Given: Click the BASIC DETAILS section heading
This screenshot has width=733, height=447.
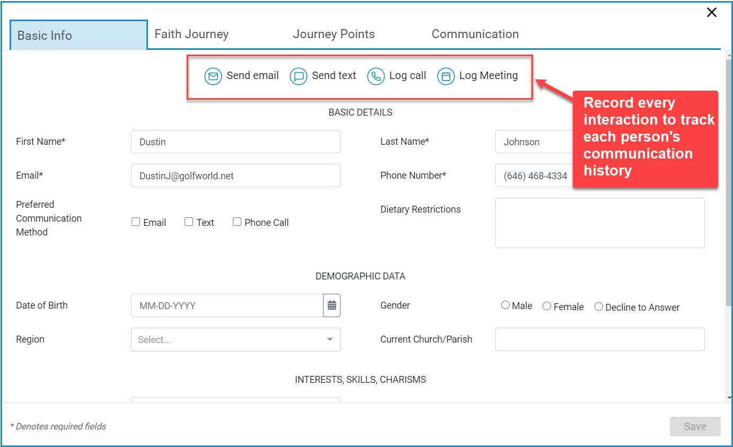Looking at the screenshot, I should coord(361,112).
